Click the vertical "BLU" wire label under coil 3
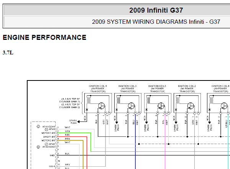This screenshot has width=230, height=169. point(133,122)
